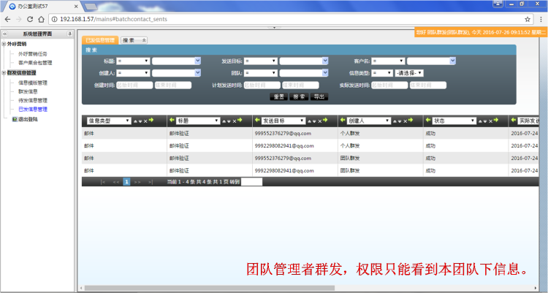Click the 导出 export button
Viewport: 548px width, 293px height.
319,96
